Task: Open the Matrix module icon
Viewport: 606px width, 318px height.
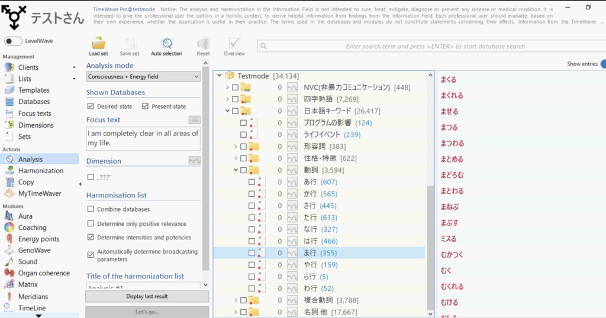Action: tap(9, 284)
